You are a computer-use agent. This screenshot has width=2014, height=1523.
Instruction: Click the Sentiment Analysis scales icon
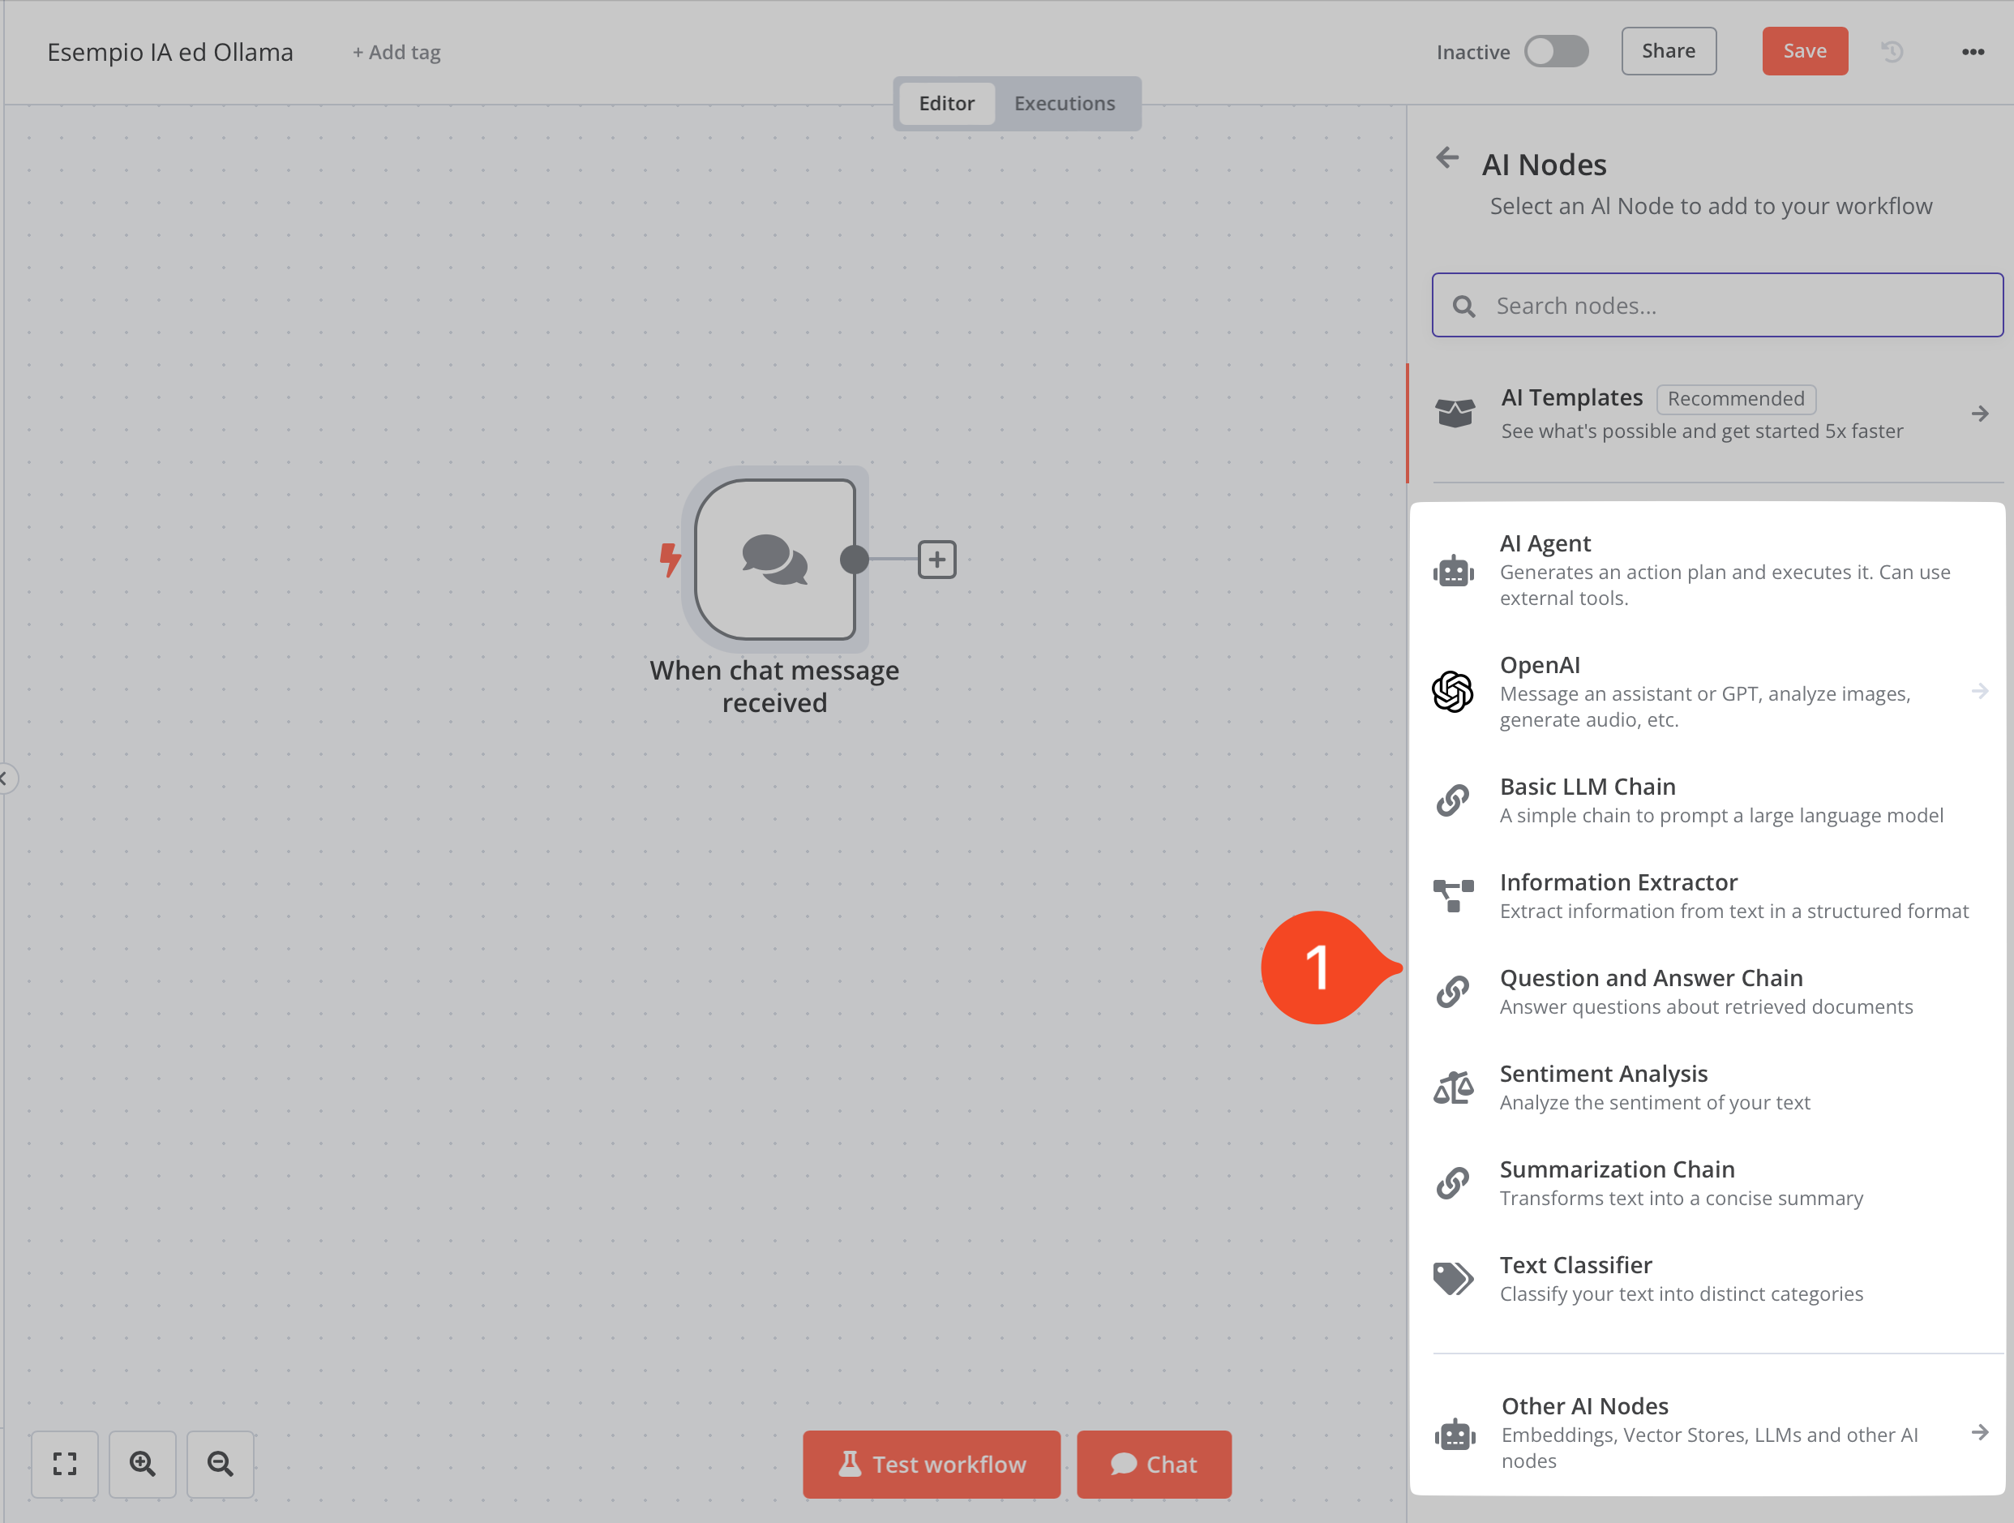click(1453, 1088)
